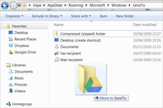Open the Organize dropdown menu
Viewport: 163px width, 108px height.
[14, 16]
